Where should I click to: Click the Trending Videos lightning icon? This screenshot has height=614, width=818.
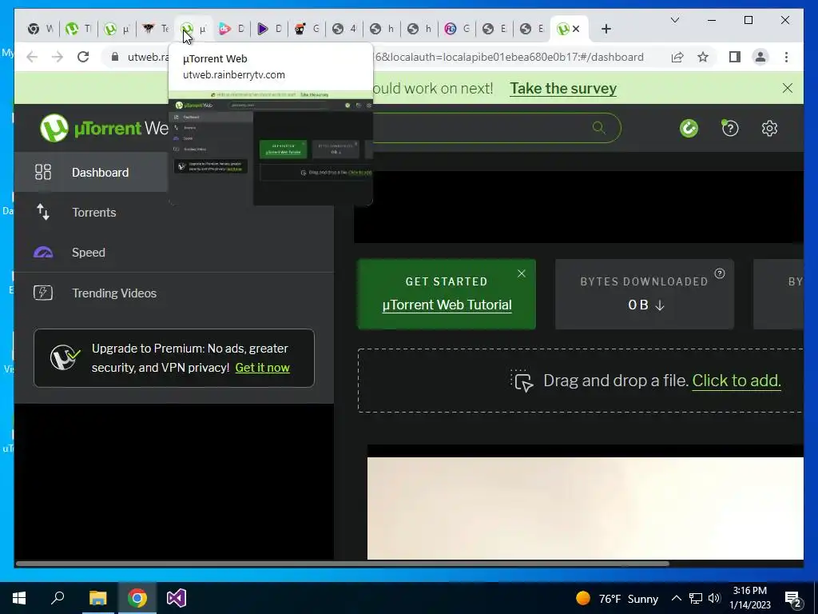(x=43, y=293)
